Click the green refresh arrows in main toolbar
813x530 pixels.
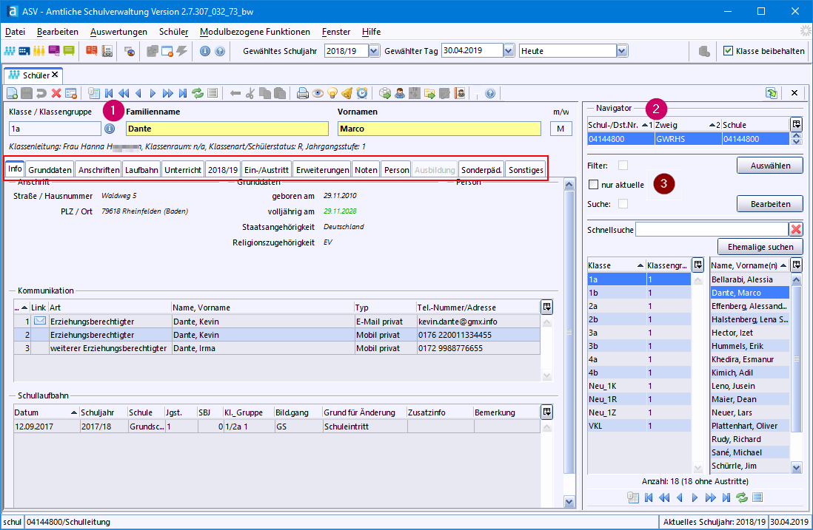[198, 93]
